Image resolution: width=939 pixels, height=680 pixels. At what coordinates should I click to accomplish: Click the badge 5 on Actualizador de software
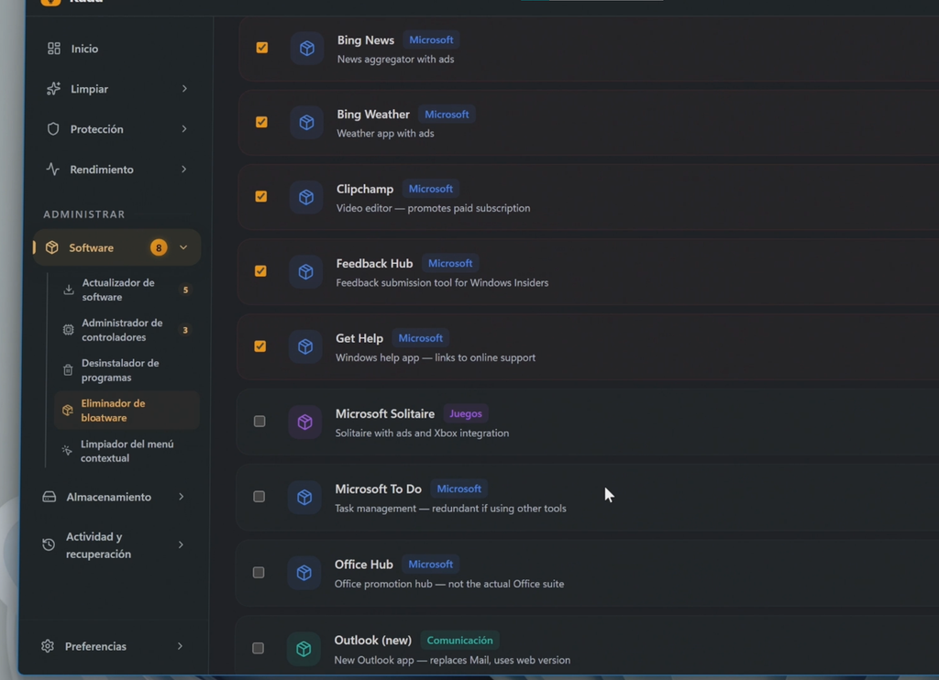(x=185, y=290)
